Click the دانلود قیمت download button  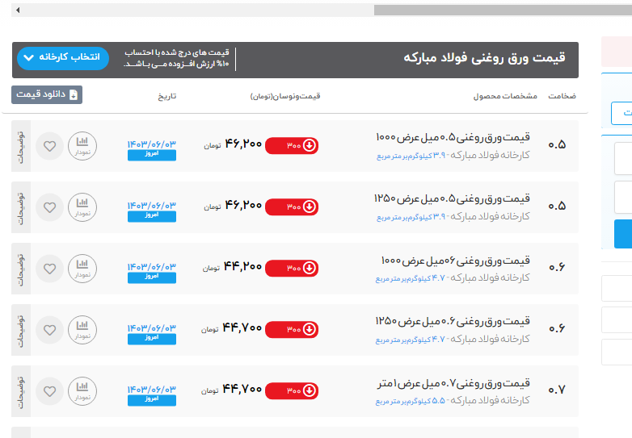click(47, 94)
